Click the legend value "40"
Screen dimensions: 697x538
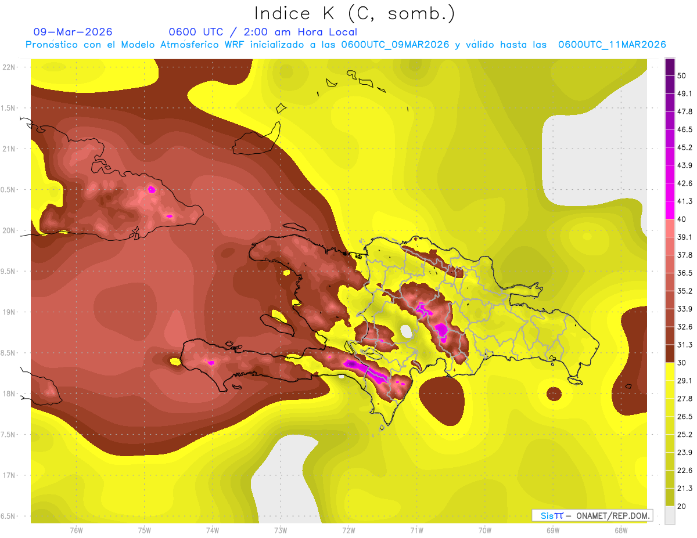(681, 219)
